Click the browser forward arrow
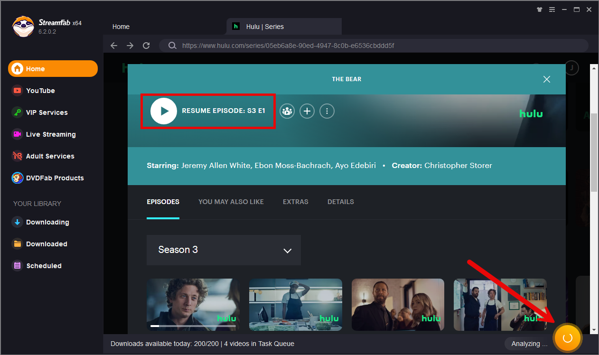599x355 pixels. coord(130,46)
